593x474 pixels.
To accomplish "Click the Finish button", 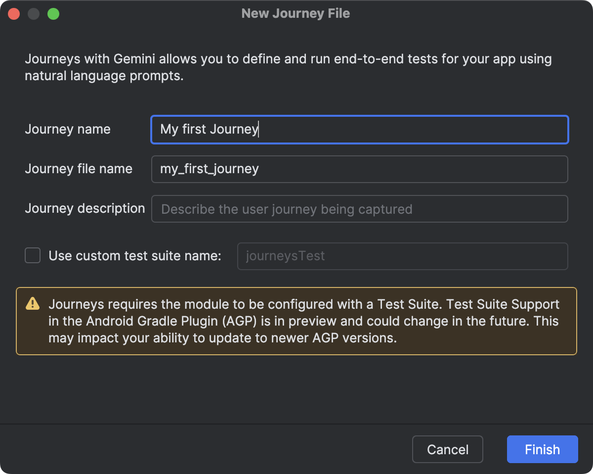I will (x=542, y=449).
